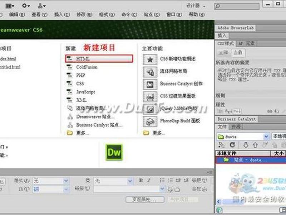Open the 命令(C) menu
The height and width of the screenshot is (215, 286).
[129, 14]
